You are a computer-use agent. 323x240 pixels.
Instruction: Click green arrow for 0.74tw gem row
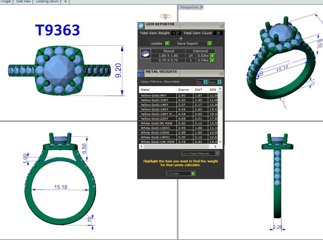213,60
